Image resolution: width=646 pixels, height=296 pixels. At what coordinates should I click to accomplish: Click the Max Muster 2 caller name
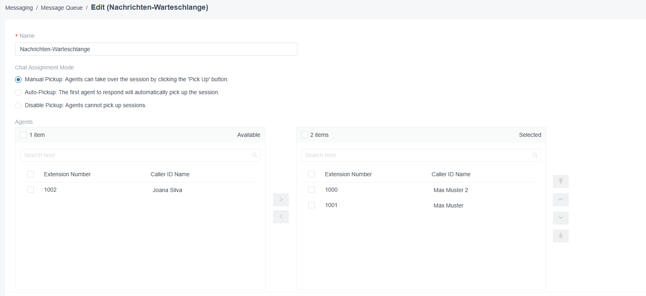[451, 190]
